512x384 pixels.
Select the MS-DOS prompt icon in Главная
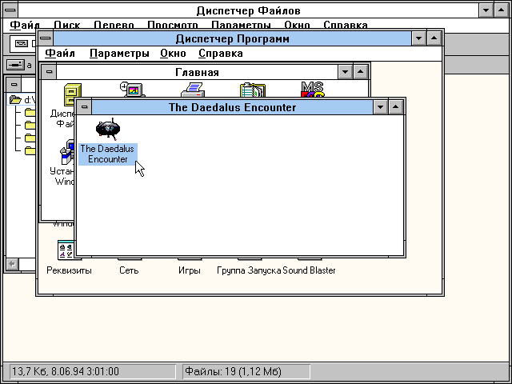click(x=313, y=89)
